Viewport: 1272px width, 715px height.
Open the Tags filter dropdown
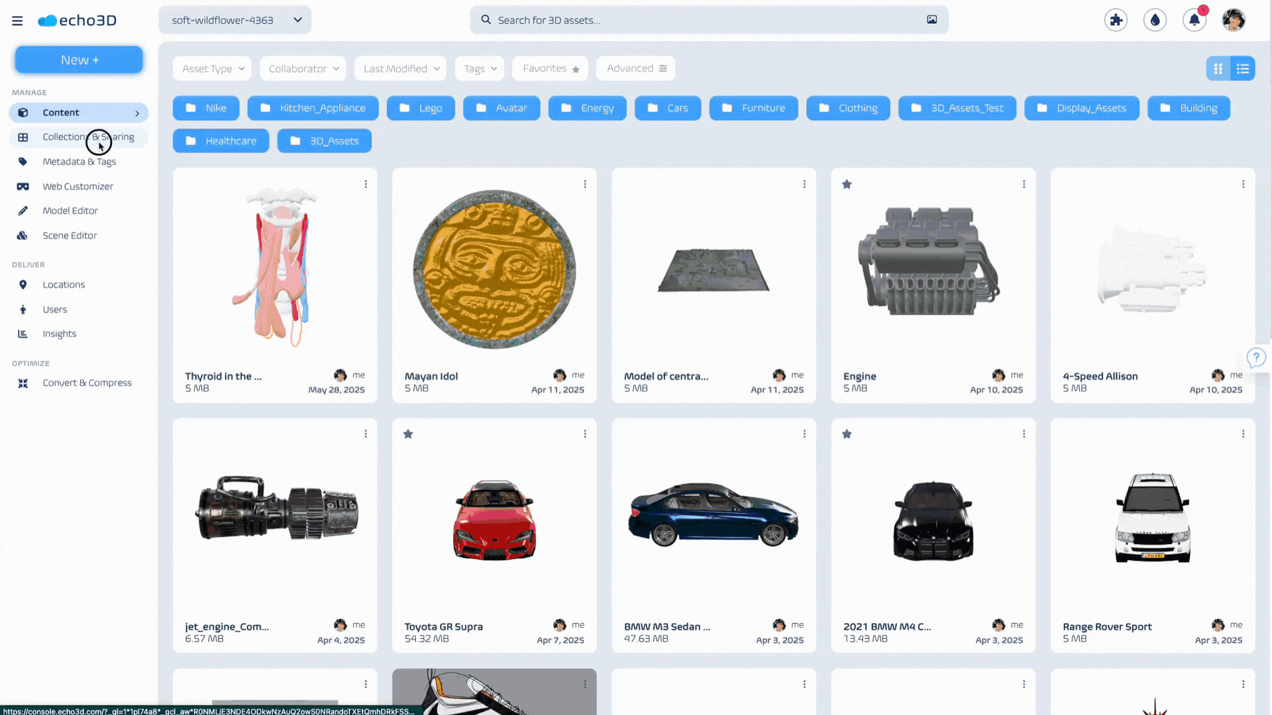(x=480, y=68)
